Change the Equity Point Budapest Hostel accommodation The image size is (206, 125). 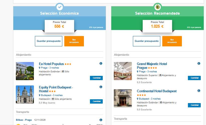96,101
